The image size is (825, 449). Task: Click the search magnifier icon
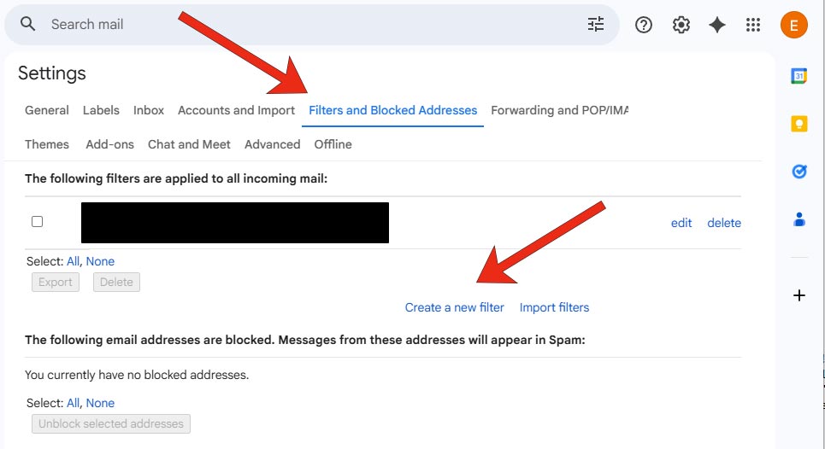(x=27, y=24)
